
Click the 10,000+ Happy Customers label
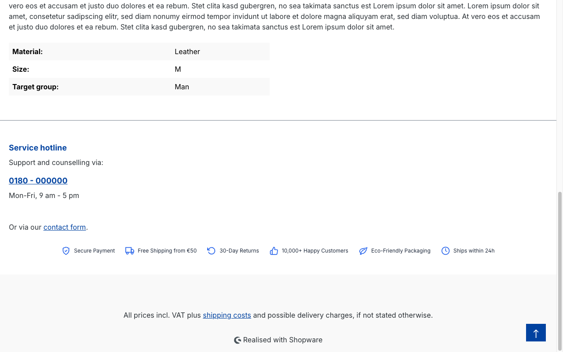click(315, 251)
